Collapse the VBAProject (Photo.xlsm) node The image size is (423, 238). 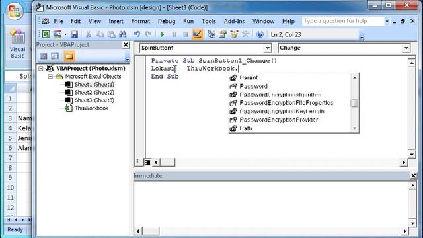pyautogui.click(x=41, y=69)
